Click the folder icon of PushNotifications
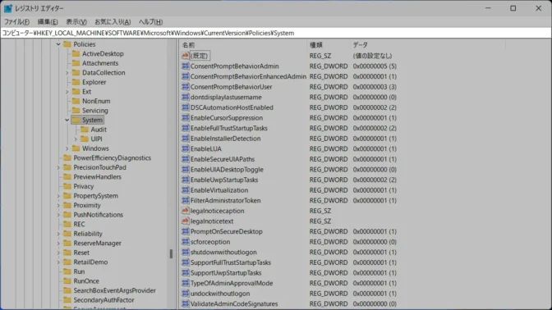This screenshot has width=552, height=310. pyautogui.click(x=67, y=214)
